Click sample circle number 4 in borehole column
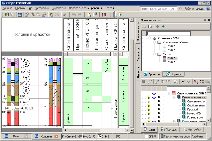Viewport: 212px width, 141px height. tap(26, 84)
